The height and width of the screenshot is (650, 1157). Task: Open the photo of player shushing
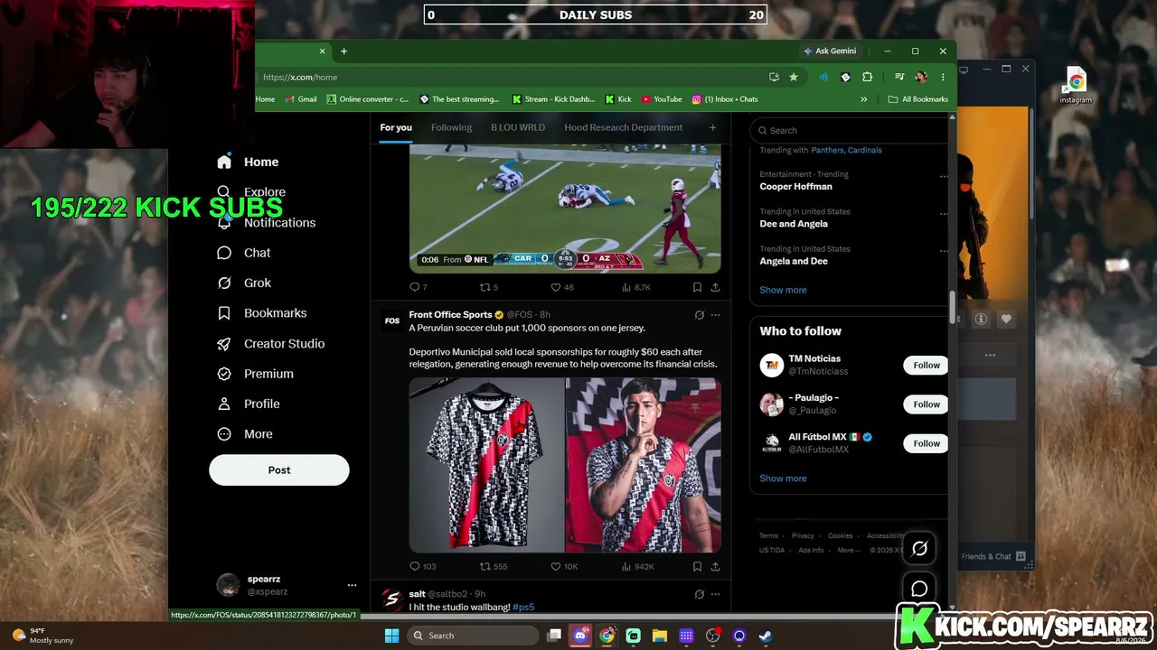click(x=644, y=465)
